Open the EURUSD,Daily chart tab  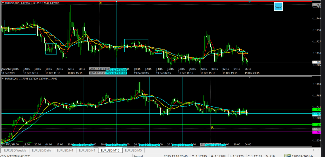point(42,150)
